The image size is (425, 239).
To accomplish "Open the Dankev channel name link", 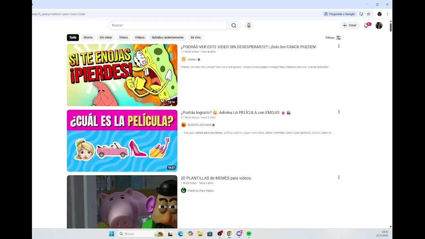I will click(x=192, y=59).
